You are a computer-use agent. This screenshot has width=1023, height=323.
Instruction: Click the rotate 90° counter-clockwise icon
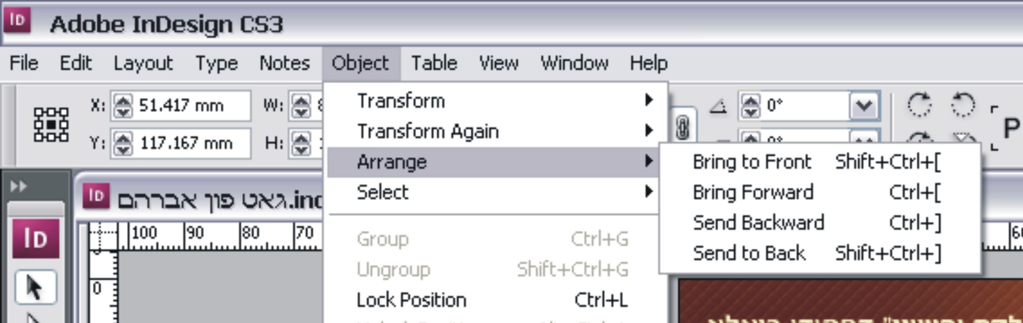click(x=963, y=104)
